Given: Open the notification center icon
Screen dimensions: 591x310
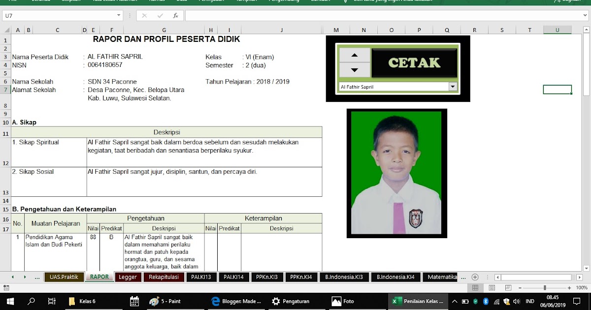Looking at the screenshot, I should 577,301.
